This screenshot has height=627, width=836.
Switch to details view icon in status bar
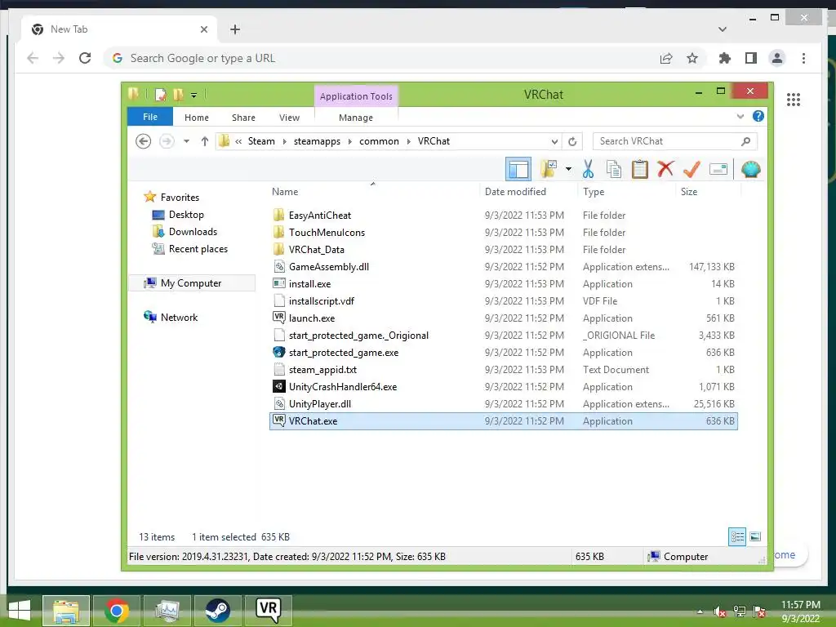737,536
